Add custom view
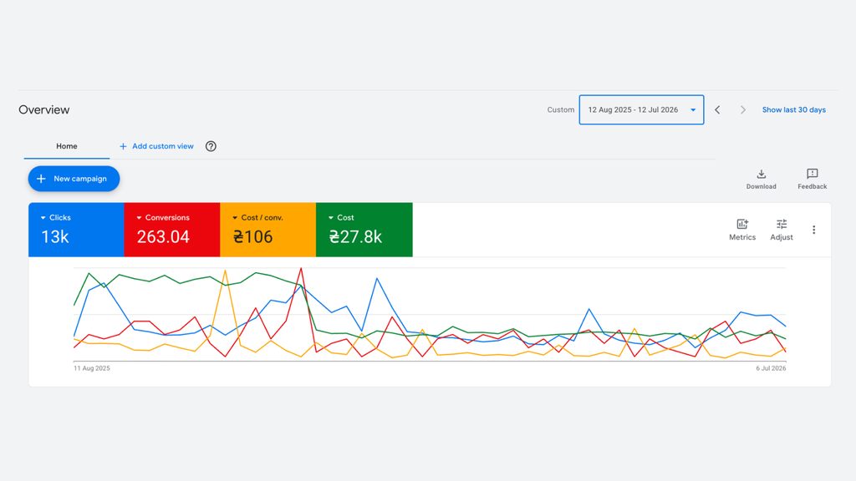This screenshot has width=856, height=481. [156, 146]
